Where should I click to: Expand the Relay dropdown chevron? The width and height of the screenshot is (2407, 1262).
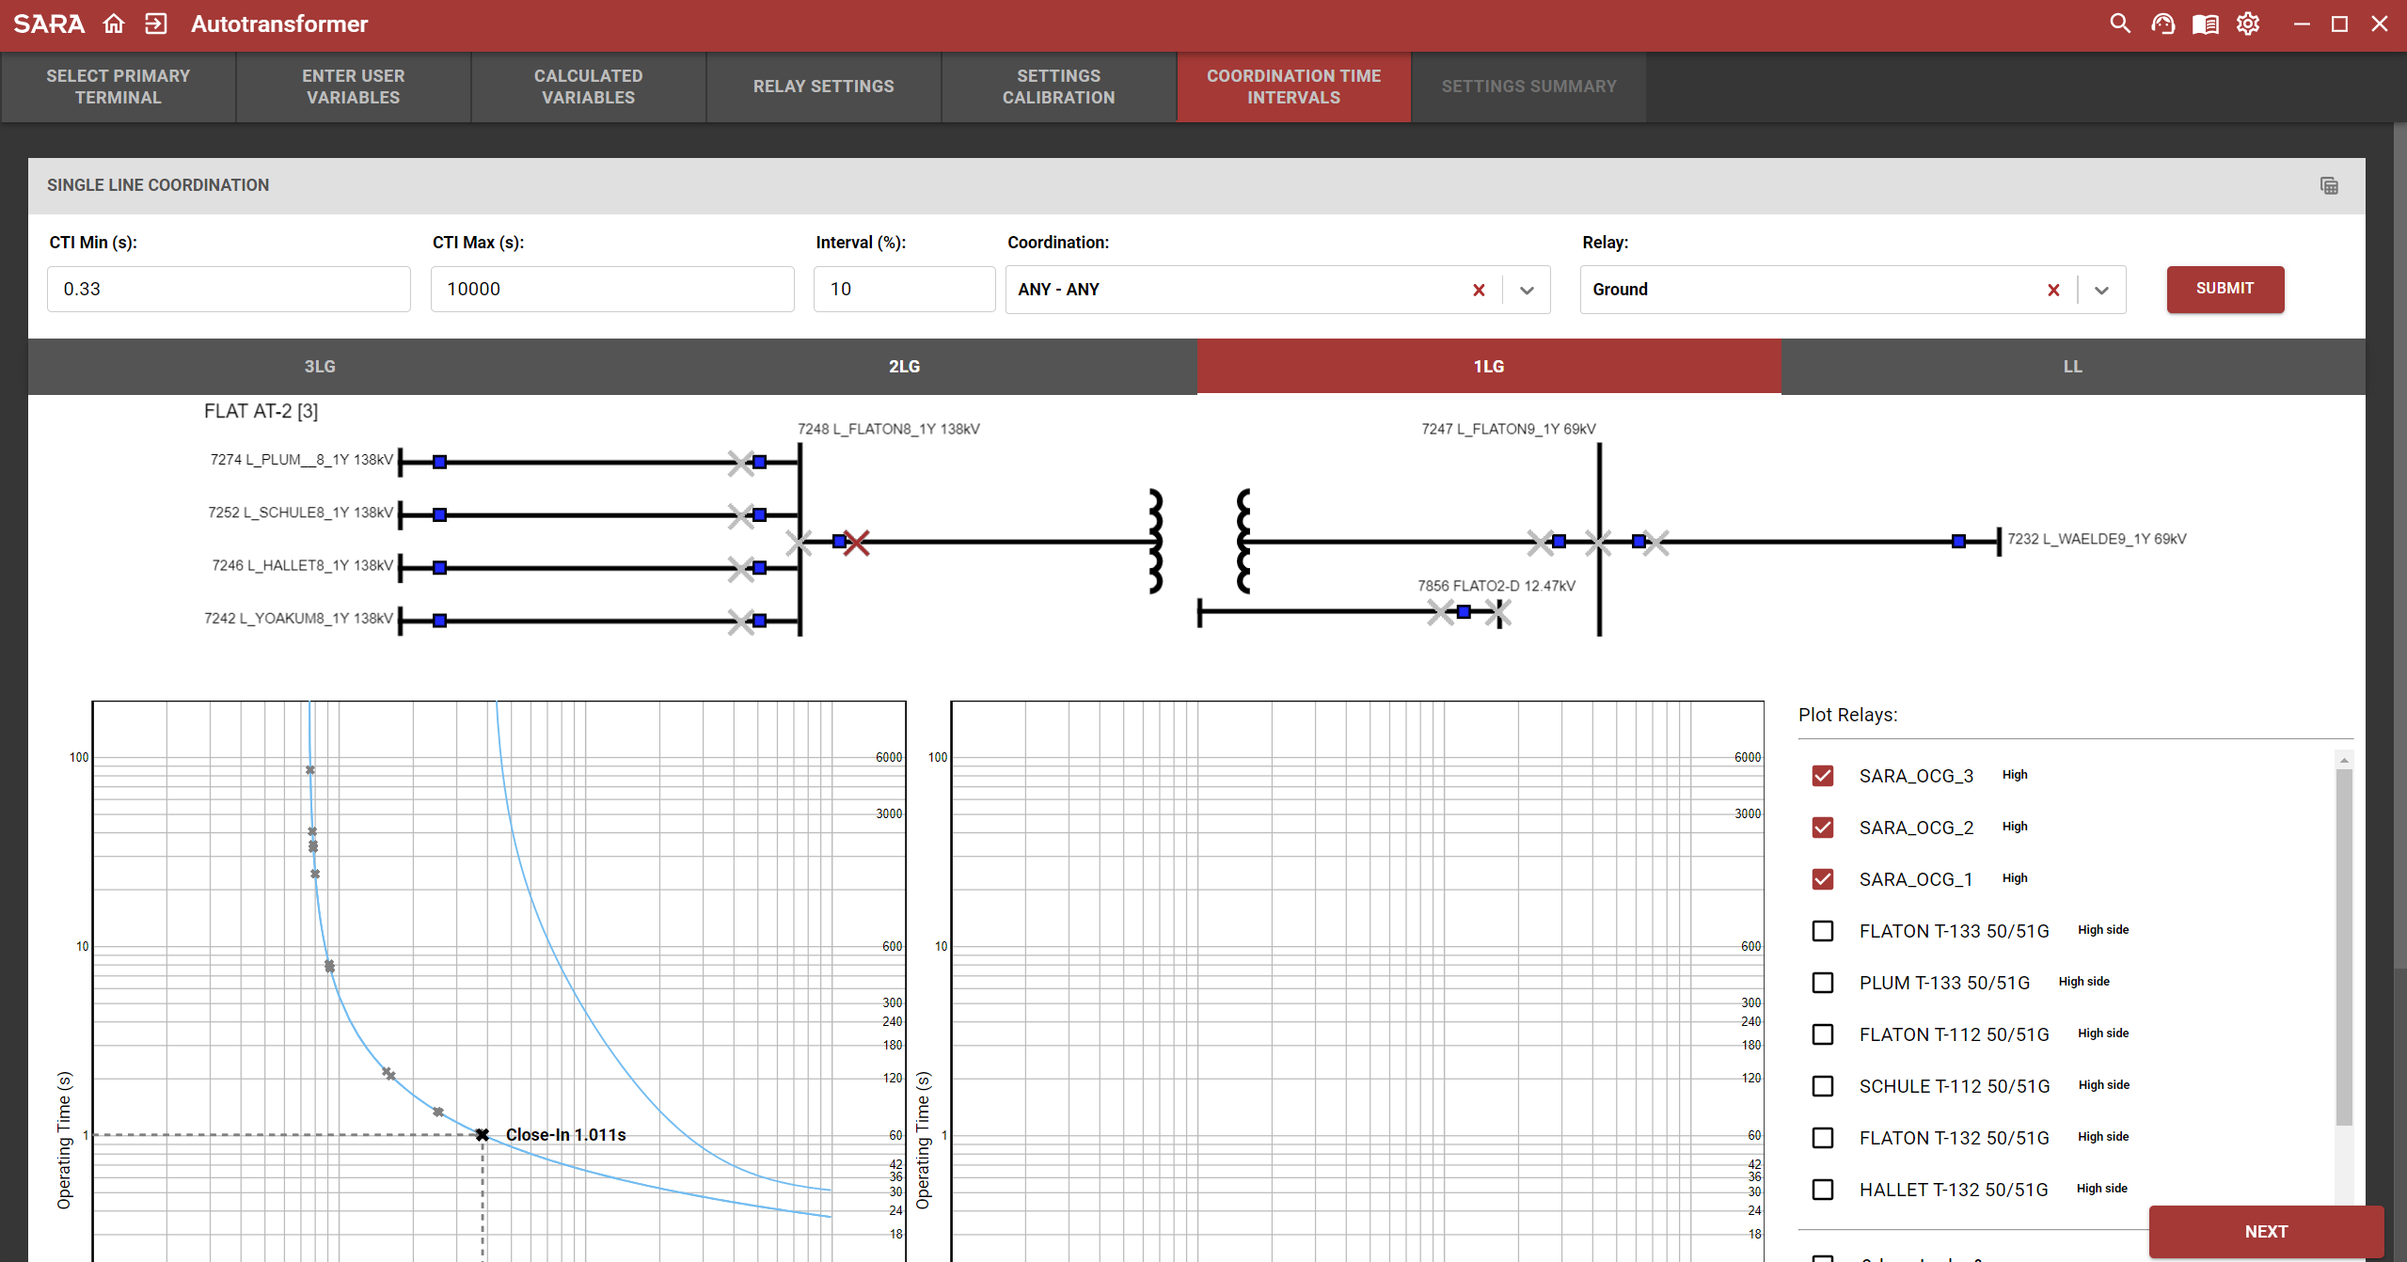(2101, 290)
